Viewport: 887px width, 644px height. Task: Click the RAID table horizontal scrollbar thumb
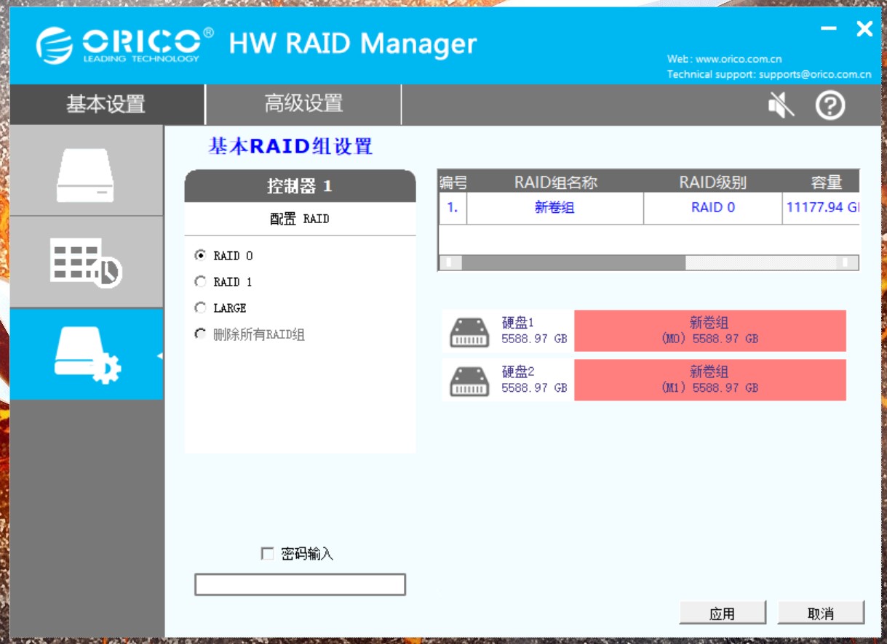pos(573,262)
